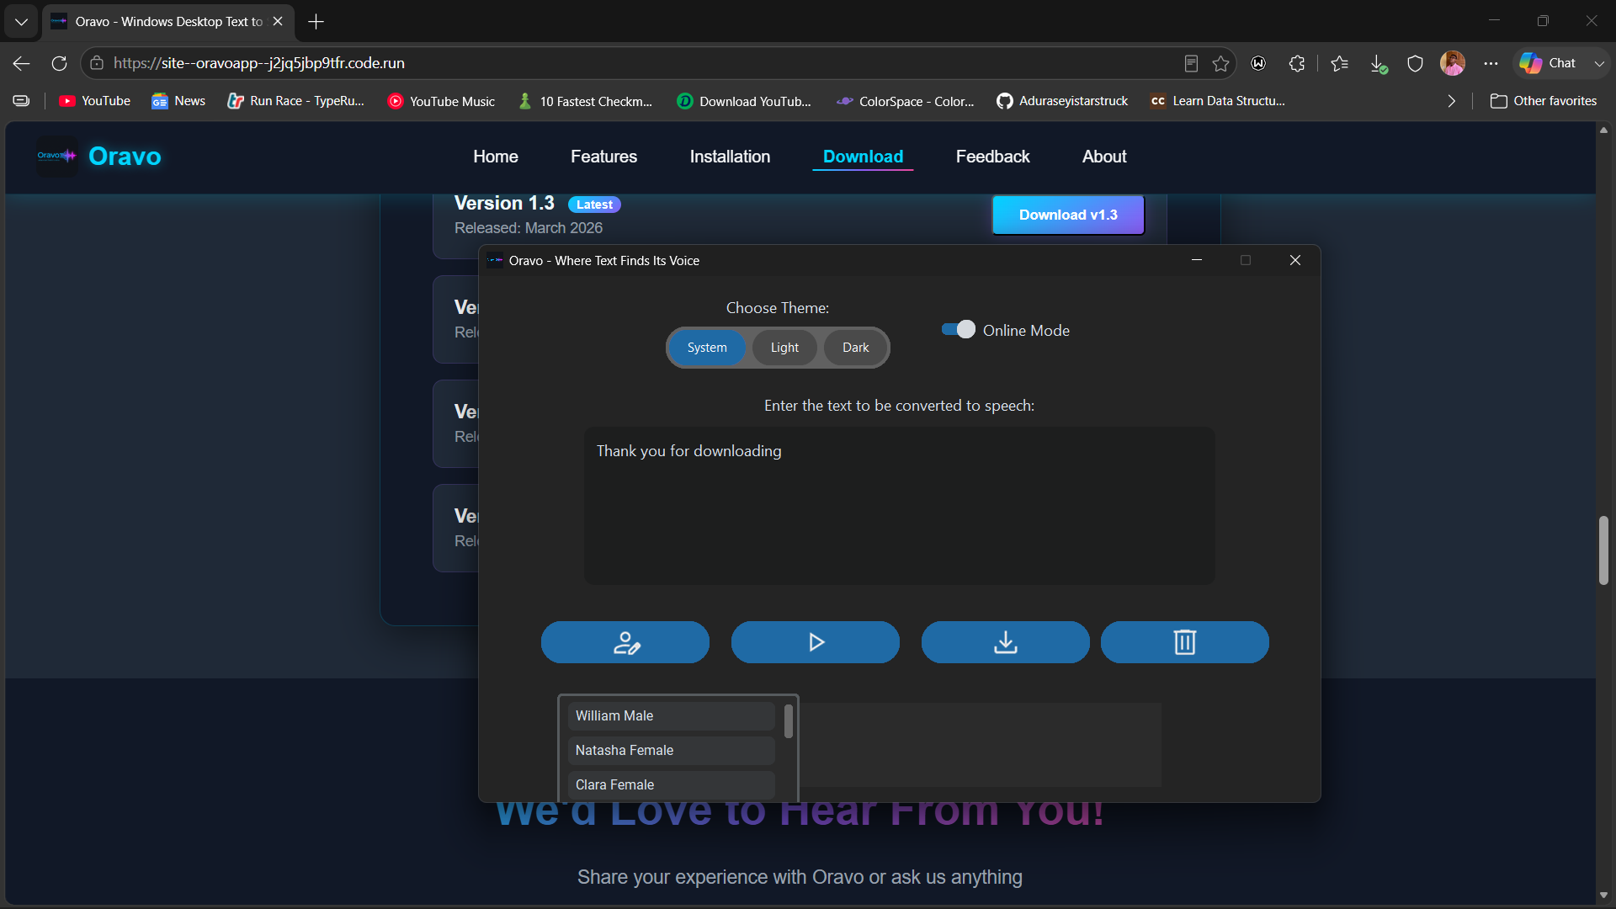Play the text-to-speech audio
The image size is (1616, 909).
pyautogui.click(x=816, y=642)
